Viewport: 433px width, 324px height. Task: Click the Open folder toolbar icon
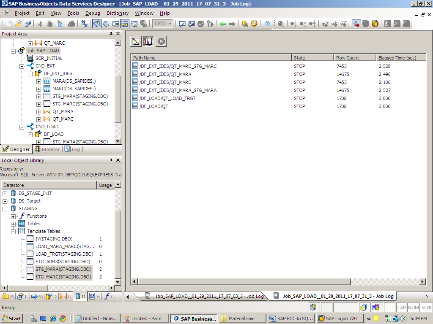[18, 24]
